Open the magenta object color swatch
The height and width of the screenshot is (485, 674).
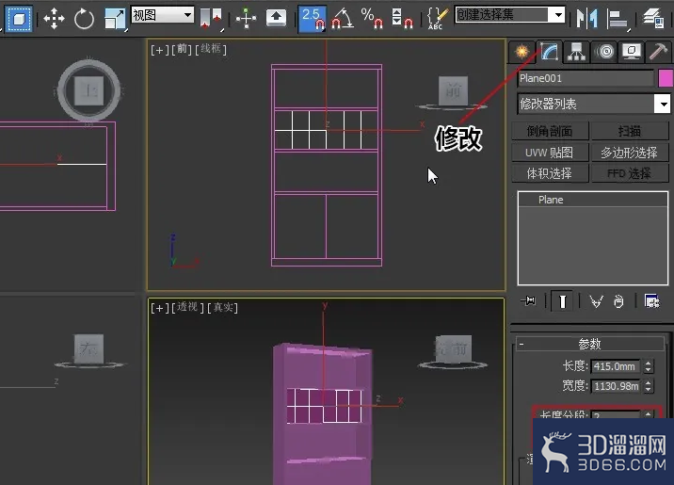pos(666,79)
